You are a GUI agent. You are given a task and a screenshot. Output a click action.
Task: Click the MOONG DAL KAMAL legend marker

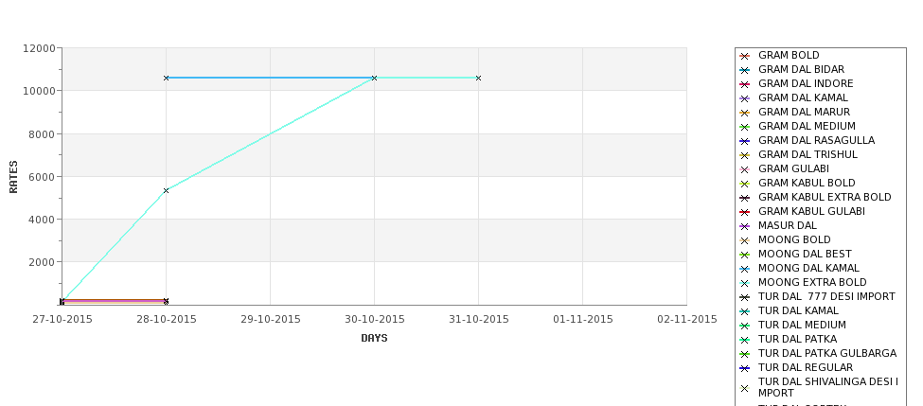[x=745, y=269]
